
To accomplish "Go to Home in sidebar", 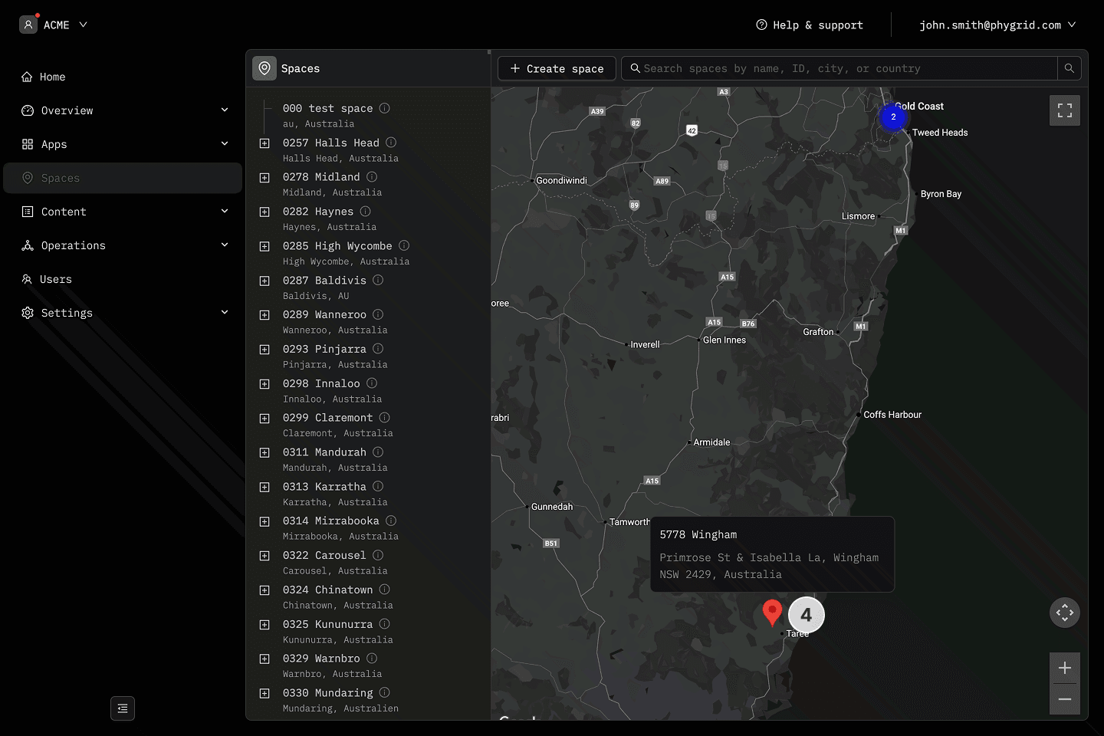I will pyautogui.click(x=52, y=77).
